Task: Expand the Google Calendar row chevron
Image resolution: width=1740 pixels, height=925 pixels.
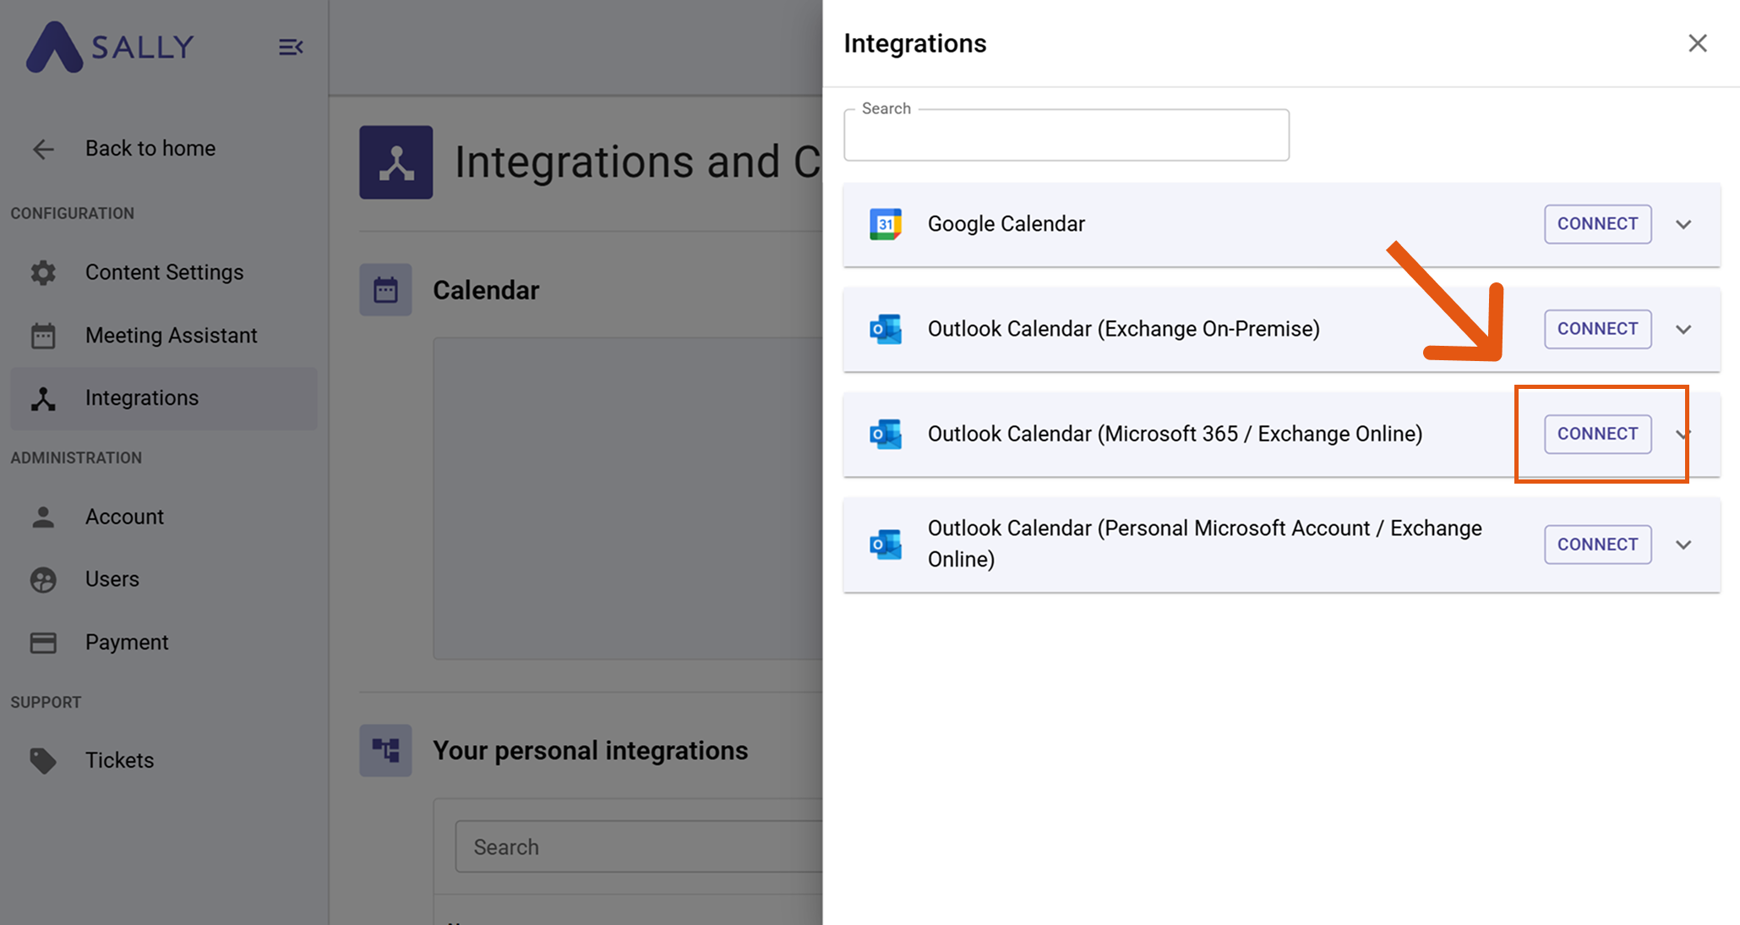Action: pyautogui.click(x=1683, y=225)
